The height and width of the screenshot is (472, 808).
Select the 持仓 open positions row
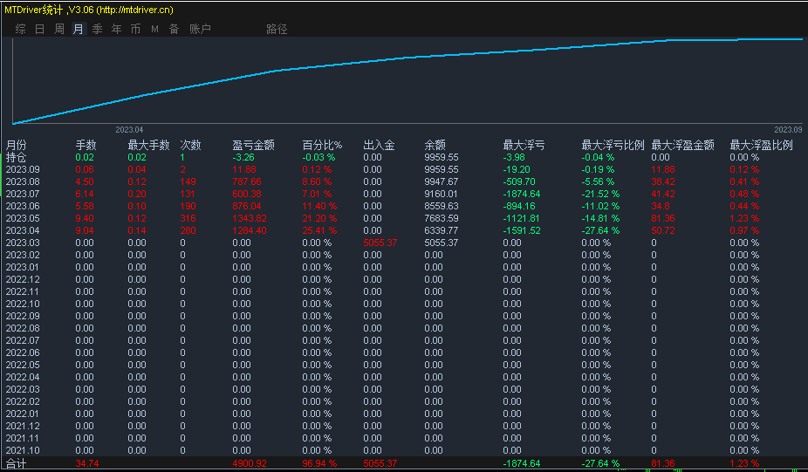pyautogui.click(x=17, y=157)
